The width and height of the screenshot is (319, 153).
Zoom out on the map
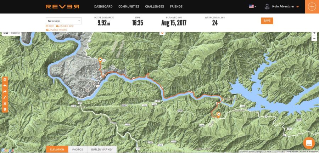point(314,38)
